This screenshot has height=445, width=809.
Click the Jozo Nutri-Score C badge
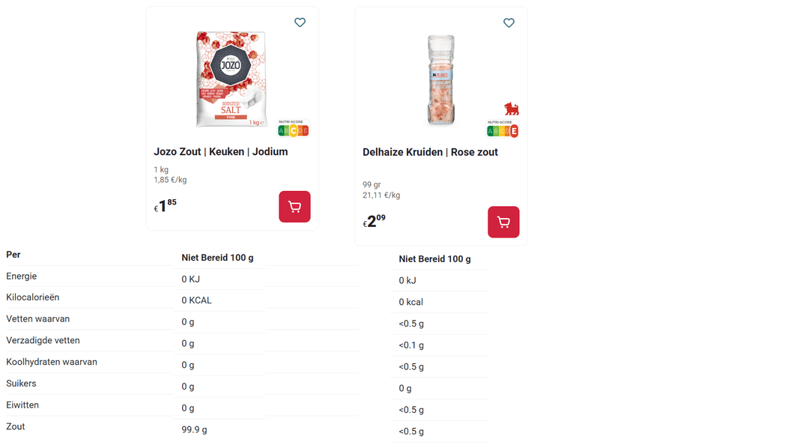click(x=294, y=130)
